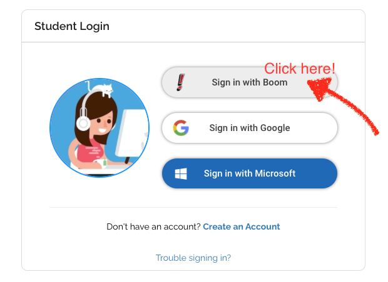The width and height of the screenshot is (388, 282).
Task: Click the circular student avatar illustration
Action: (x=100, y=128)
